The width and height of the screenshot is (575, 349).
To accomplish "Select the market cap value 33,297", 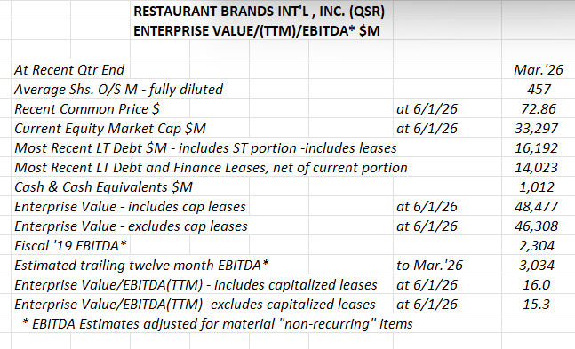I will click(x=538, y=128).
